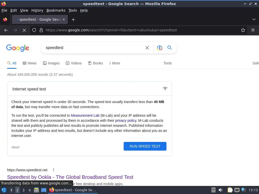
Task: Open the Firefox hamburger application menu
Action: click(253, 30)
